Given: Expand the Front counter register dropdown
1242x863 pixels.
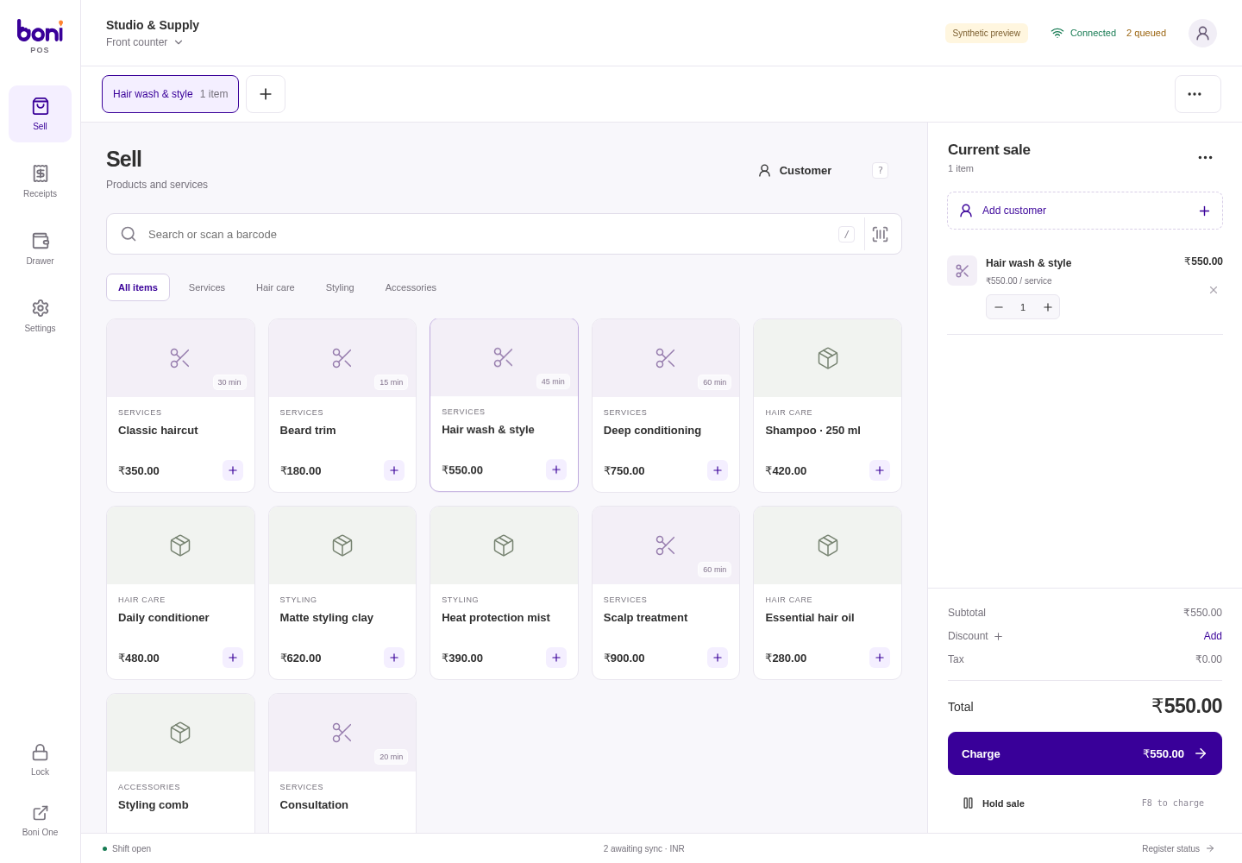Looking at the screenshot, I should (145, 42).
